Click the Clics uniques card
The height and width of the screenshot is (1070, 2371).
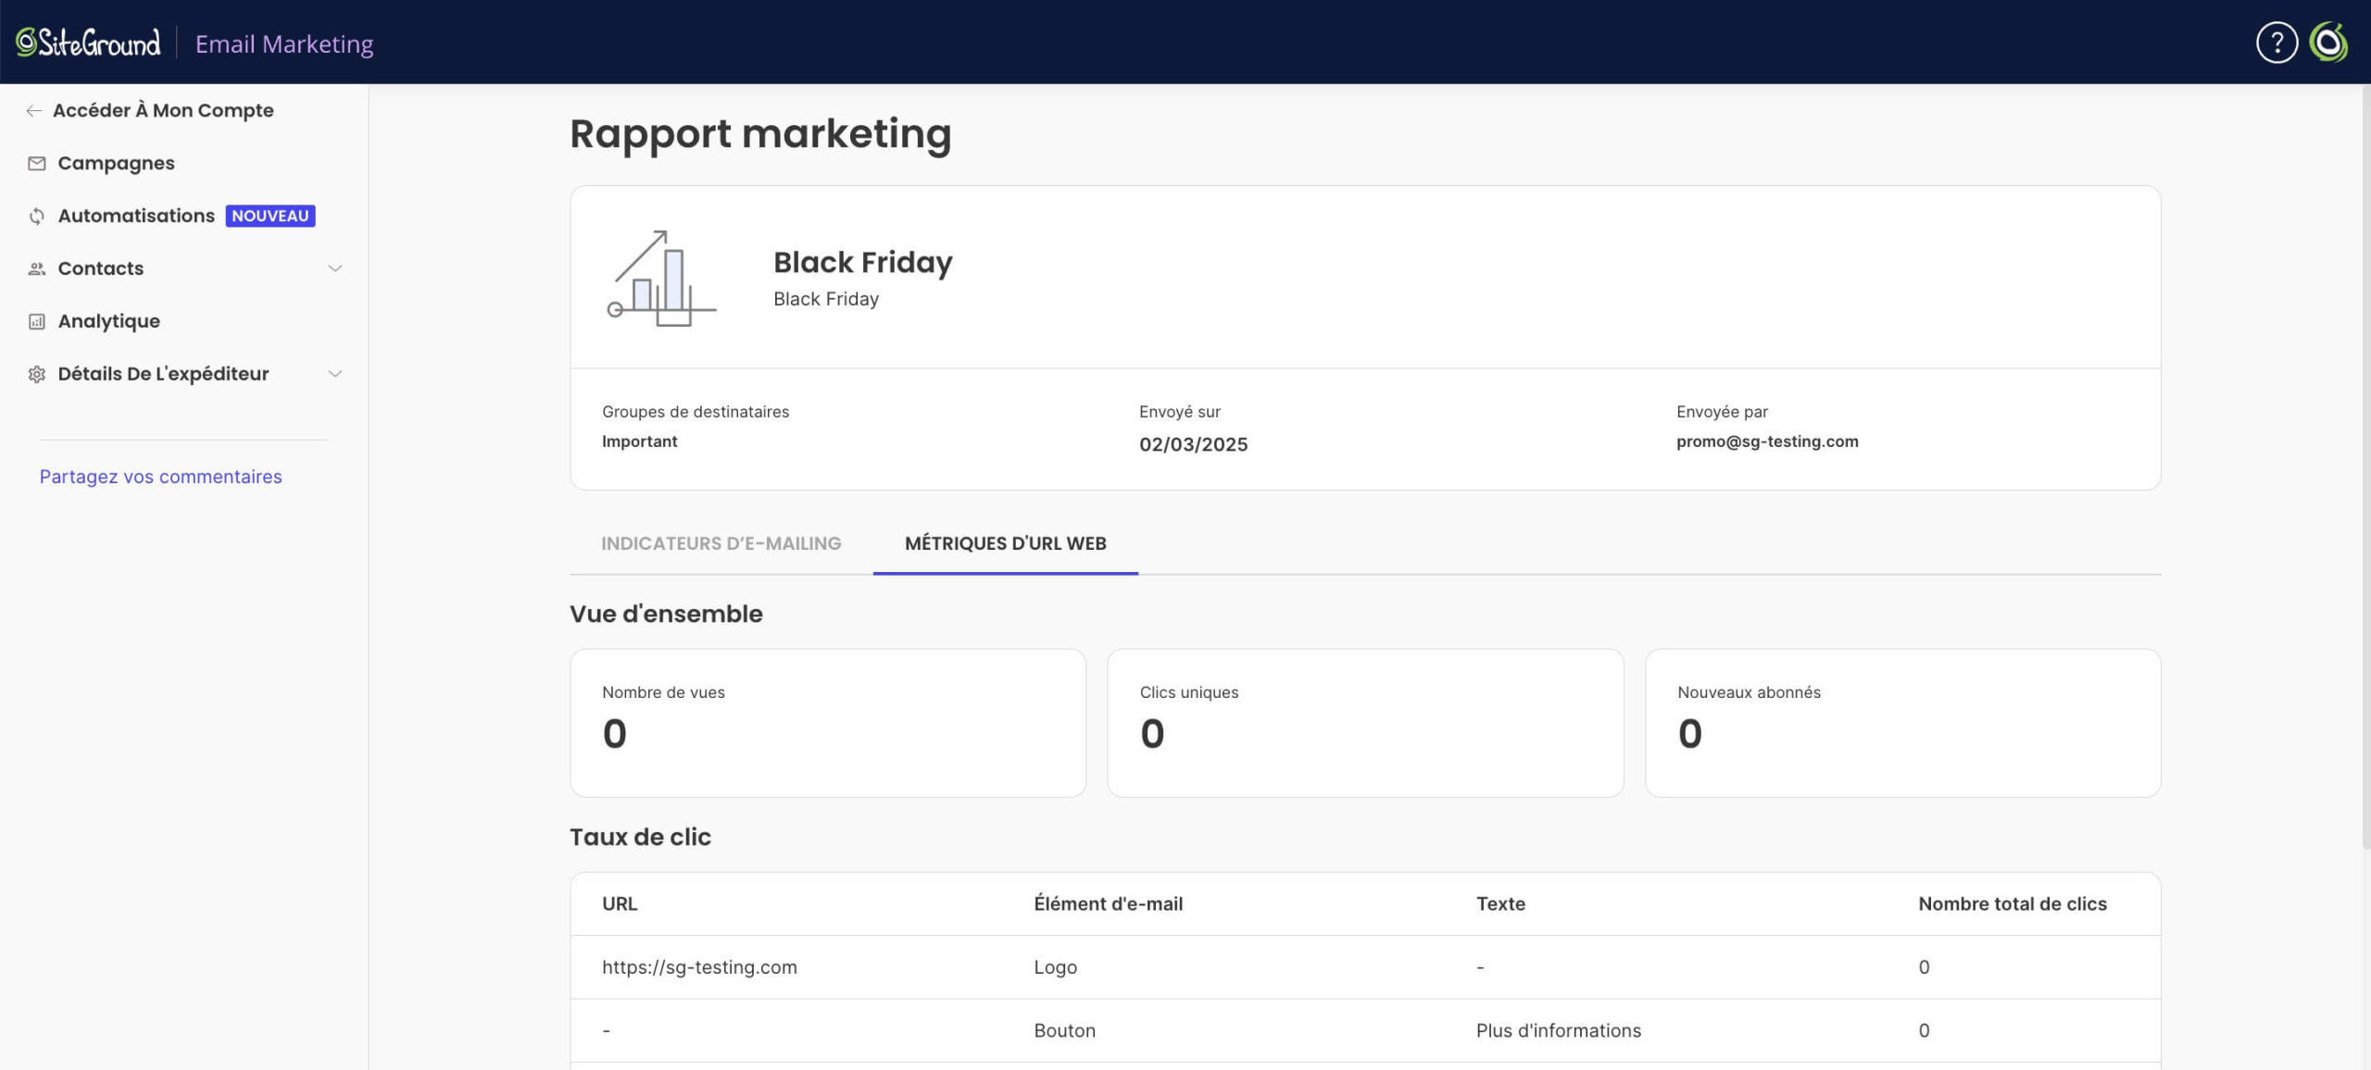[1365, 723]
